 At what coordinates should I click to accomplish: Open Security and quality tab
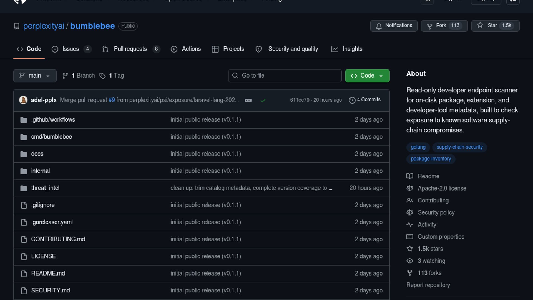tap(287, 49)
